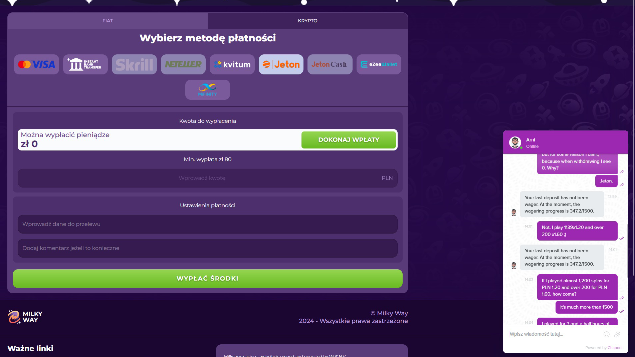
Task: Click the 'Ważne linki' heading
Action: 30,348
